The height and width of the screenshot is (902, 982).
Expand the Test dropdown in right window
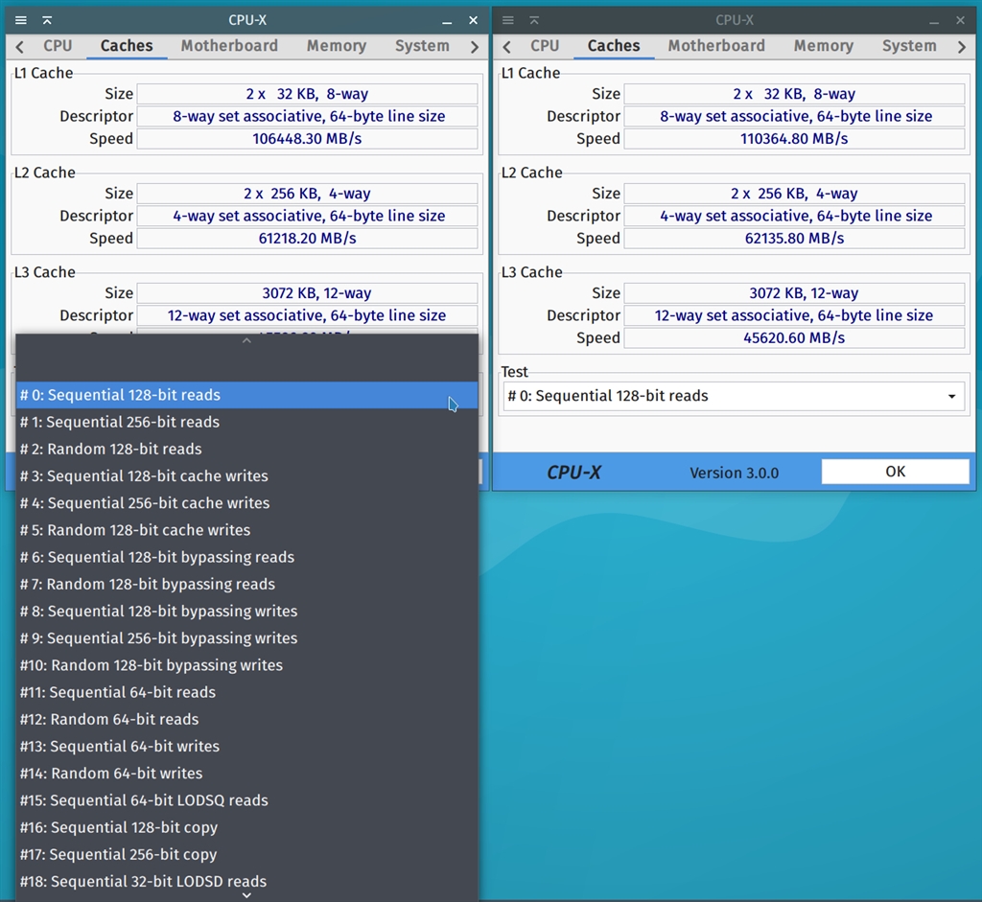click(734, 396)
